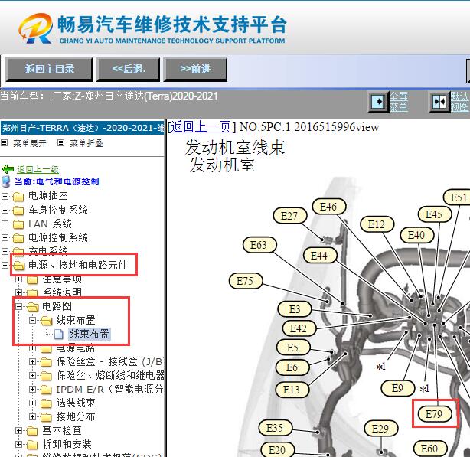The image size is (470, 457).
Task: Click connector label E12 in diagram
Action: point(377,224)
